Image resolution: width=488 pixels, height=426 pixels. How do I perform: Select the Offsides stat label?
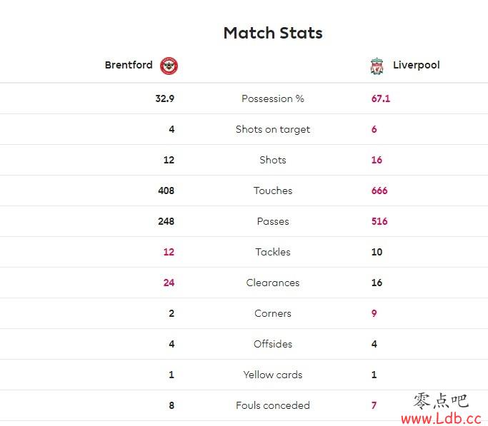pos(273,344)
